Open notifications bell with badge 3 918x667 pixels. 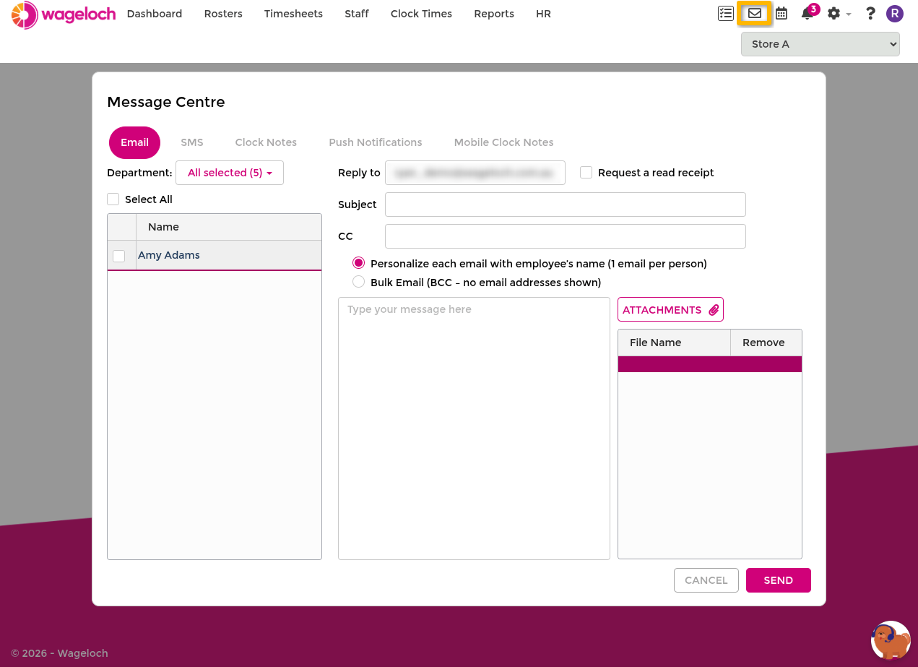(x=808, y=13)
